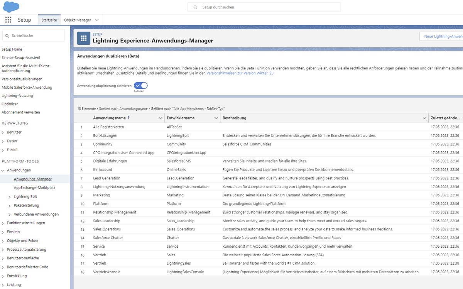Image resolution: width=463 pixels, height=289 pixels.
Task: Click the Salesforce cloud logo
Action: pos(11,7)
